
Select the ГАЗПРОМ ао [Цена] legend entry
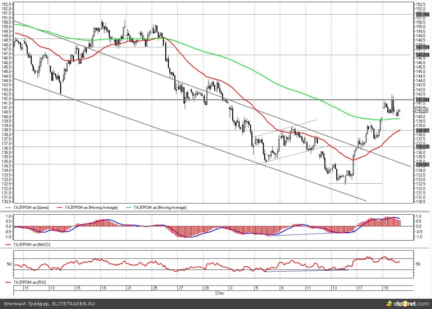click(31, 207)
